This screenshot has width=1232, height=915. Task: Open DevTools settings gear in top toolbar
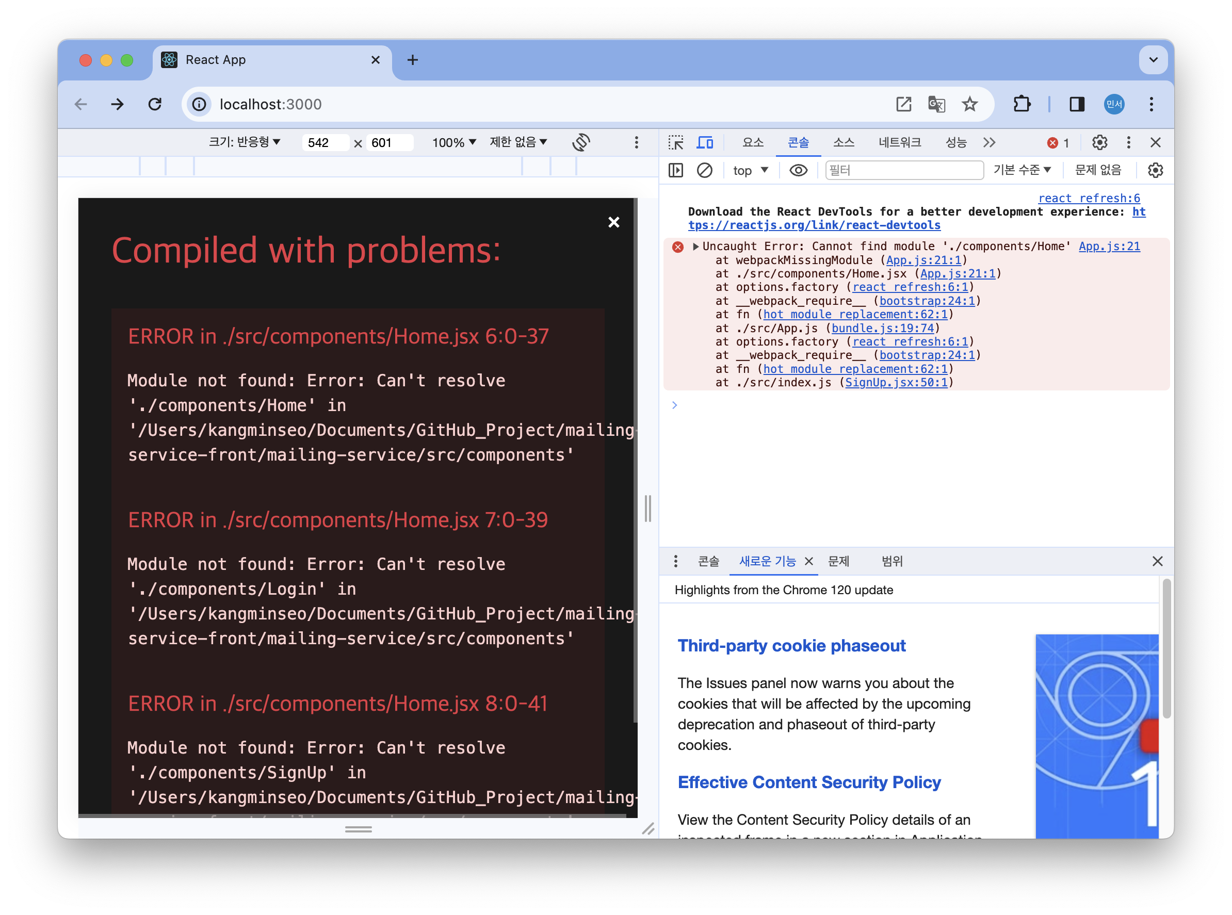click(1099, 142)
